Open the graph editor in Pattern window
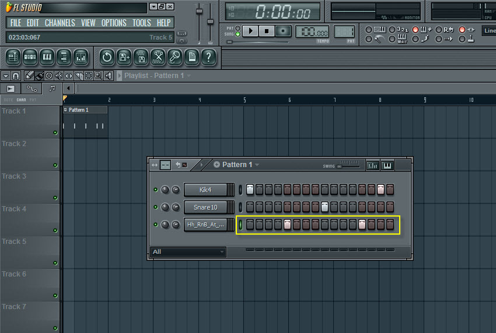496x333 pixels. 373,165
